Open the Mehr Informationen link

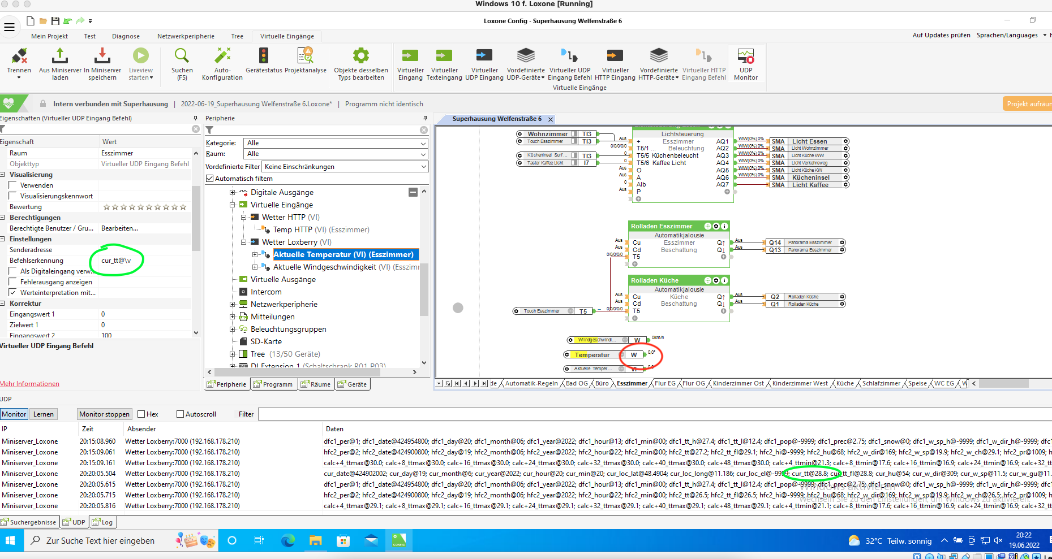click(x=30, y=384)
